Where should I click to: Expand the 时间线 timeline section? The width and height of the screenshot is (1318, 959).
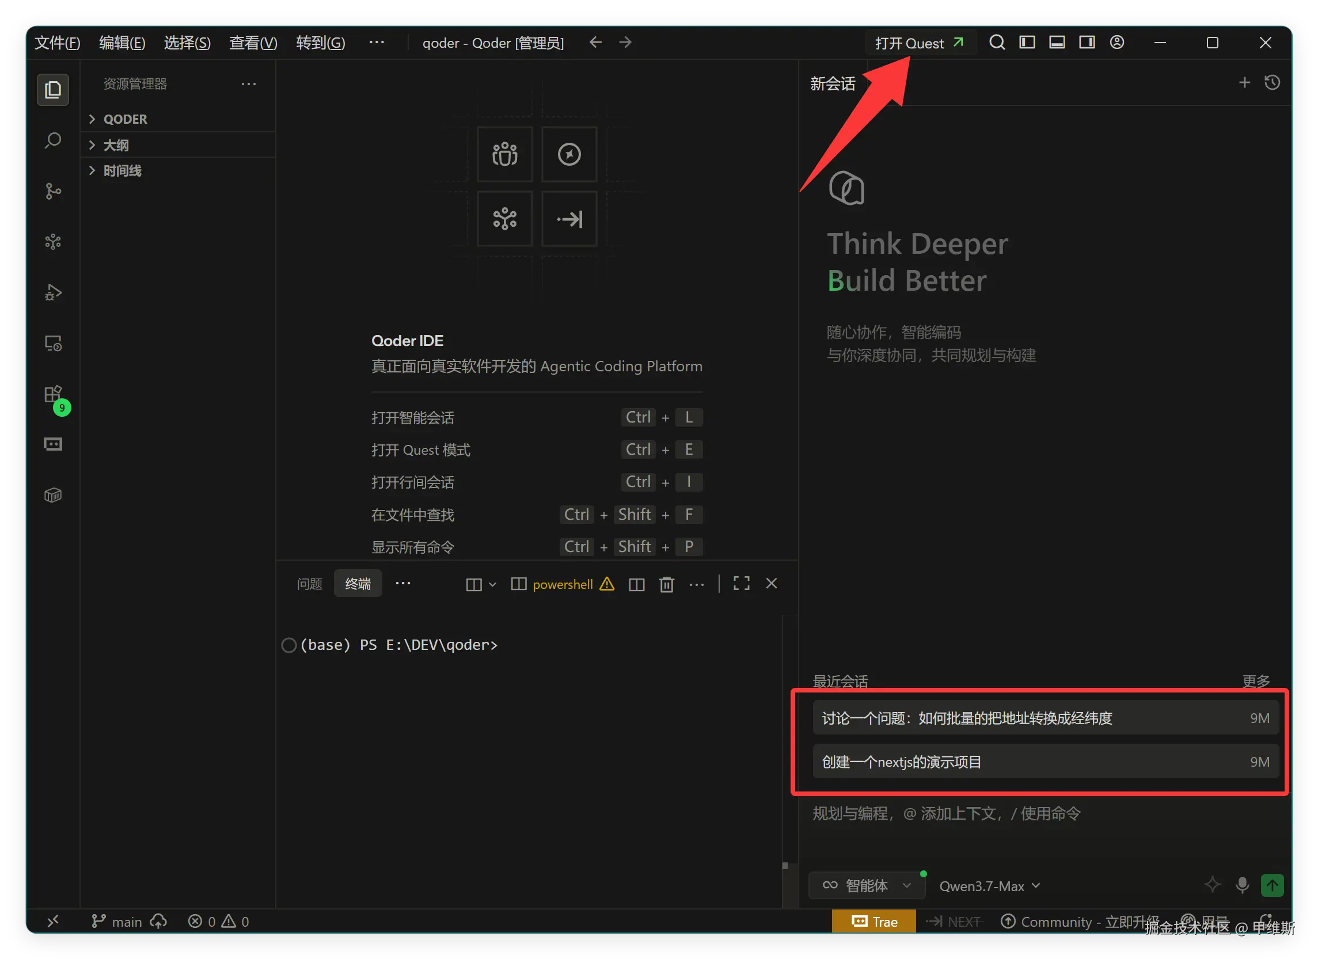click(x=178, y=170)
